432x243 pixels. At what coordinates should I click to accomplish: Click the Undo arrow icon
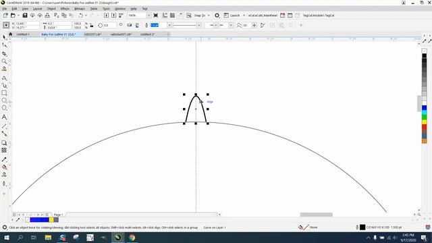point(81,16)
